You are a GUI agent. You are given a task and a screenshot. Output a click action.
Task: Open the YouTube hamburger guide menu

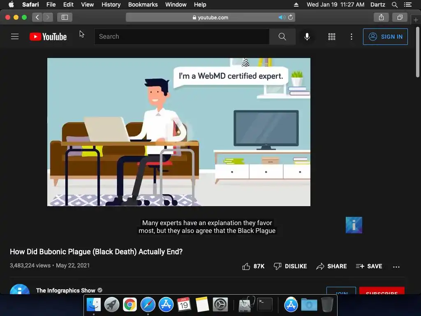pos(15,37)
